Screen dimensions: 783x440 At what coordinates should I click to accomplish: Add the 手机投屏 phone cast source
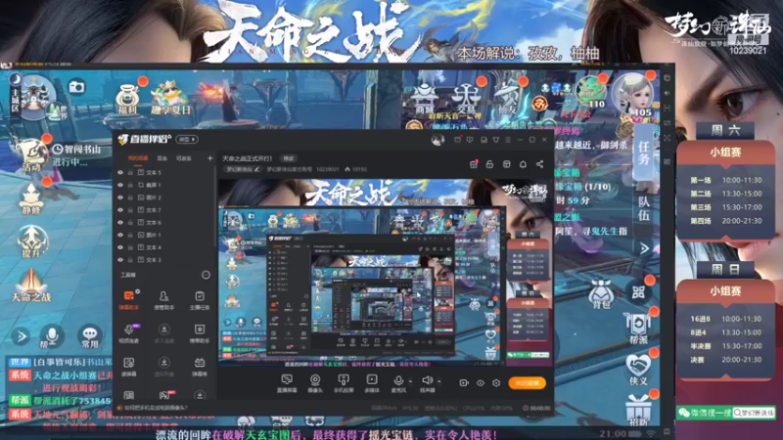tap(344, 383)
